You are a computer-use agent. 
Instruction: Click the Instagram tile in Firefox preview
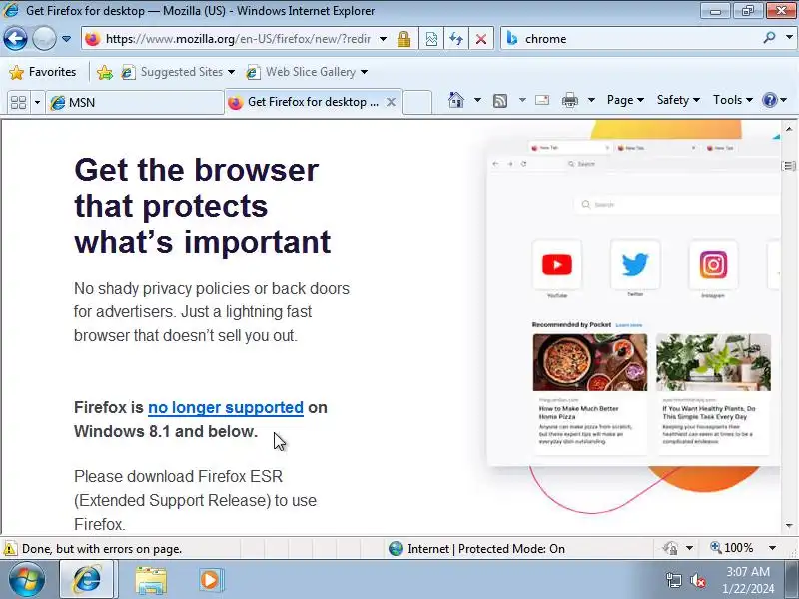click(x=713, y=265)
